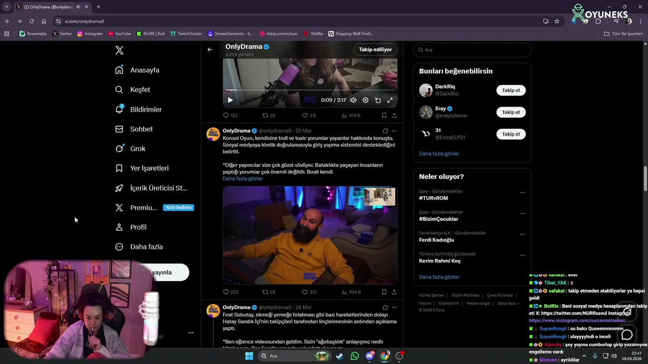
Task: Follow DarkRiq with Takip et
Action: (511, 90)
